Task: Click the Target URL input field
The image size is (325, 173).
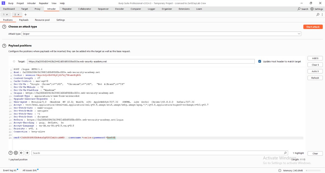Action: tap(141, 62)
